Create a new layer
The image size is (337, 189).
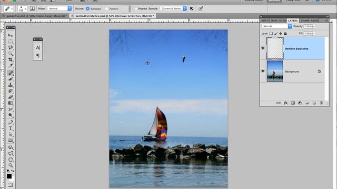click(x=314, y=103)
